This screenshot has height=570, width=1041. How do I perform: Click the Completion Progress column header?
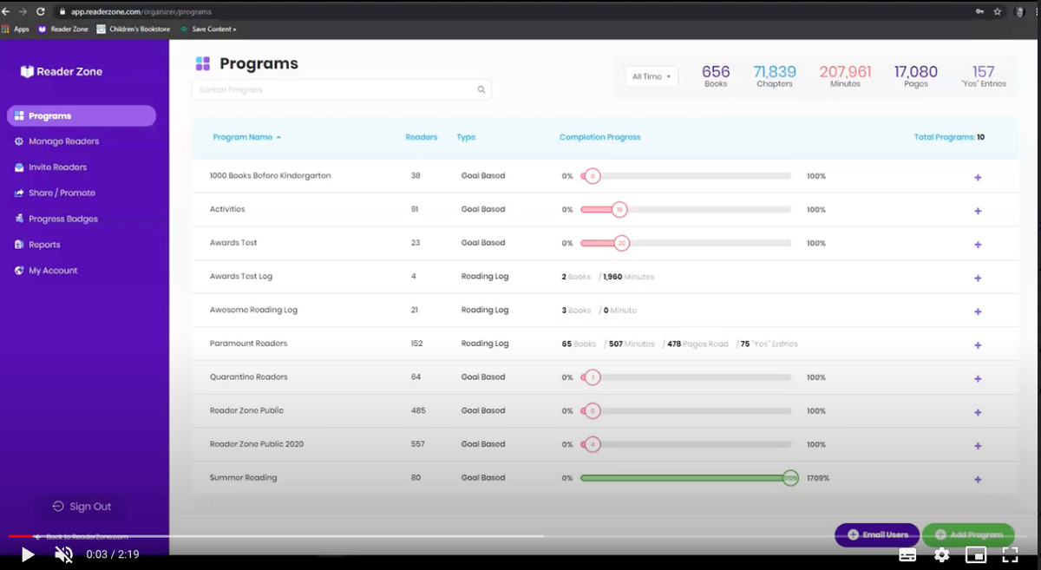600,137
